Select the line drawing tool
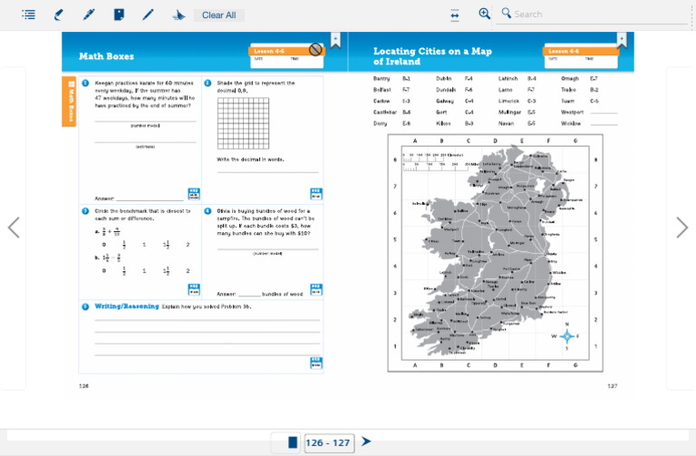 pyautogui.click(x=149, y=15)
